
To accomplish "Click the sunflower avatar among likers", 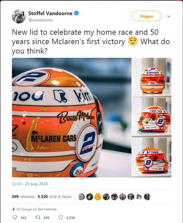I will click(x=98, y=197).
